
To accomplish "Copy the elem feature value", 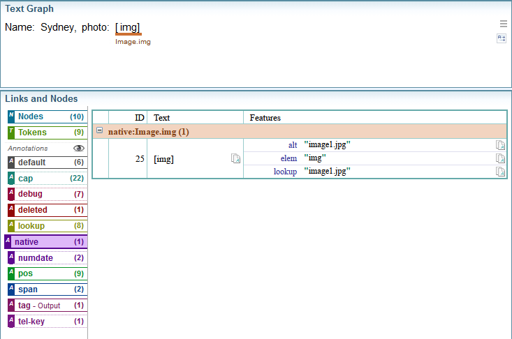I will coord(500,158).
